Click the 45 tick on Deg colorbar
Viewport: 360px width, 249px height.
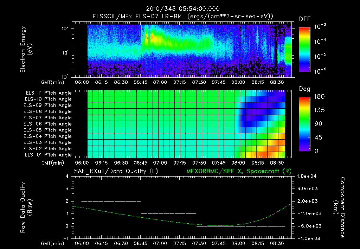click(x=318, y=138)
